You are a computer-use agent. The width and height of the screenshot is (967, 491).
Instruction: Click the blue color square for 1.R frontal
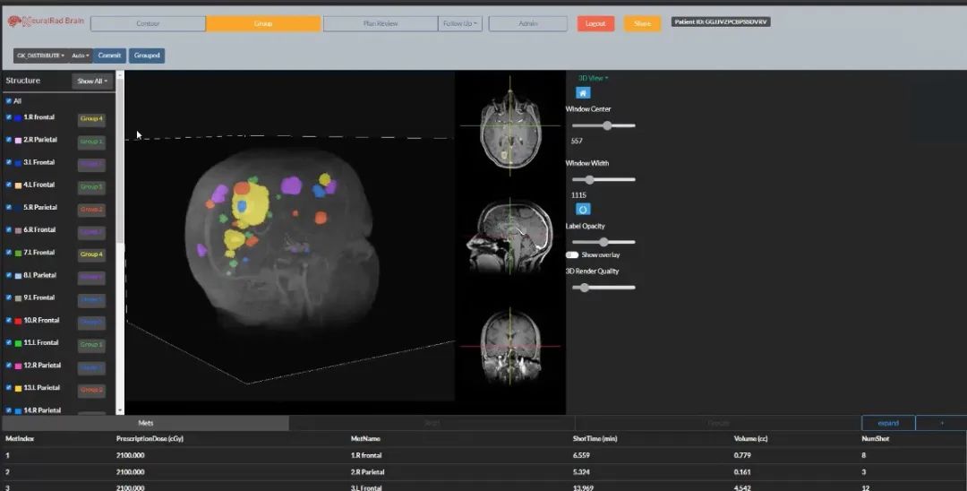click(x=18, y=117)
